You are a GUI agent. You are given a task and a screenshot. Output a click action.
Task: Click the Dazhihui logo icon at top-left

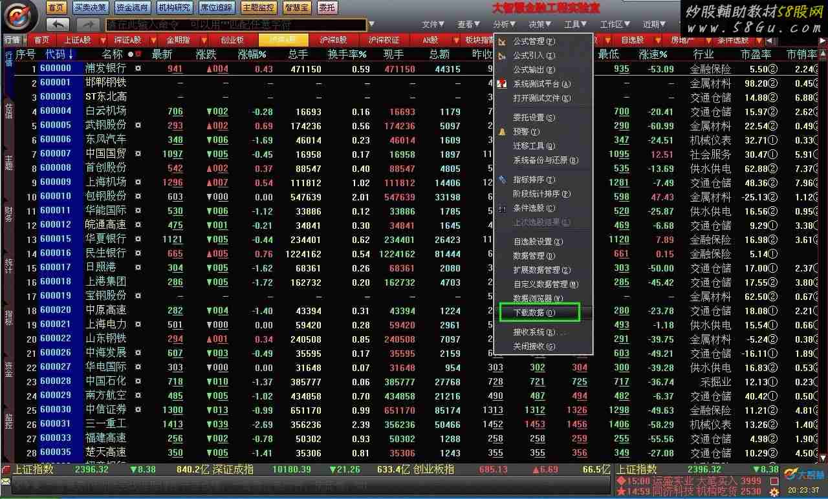(x=21, y=16)
